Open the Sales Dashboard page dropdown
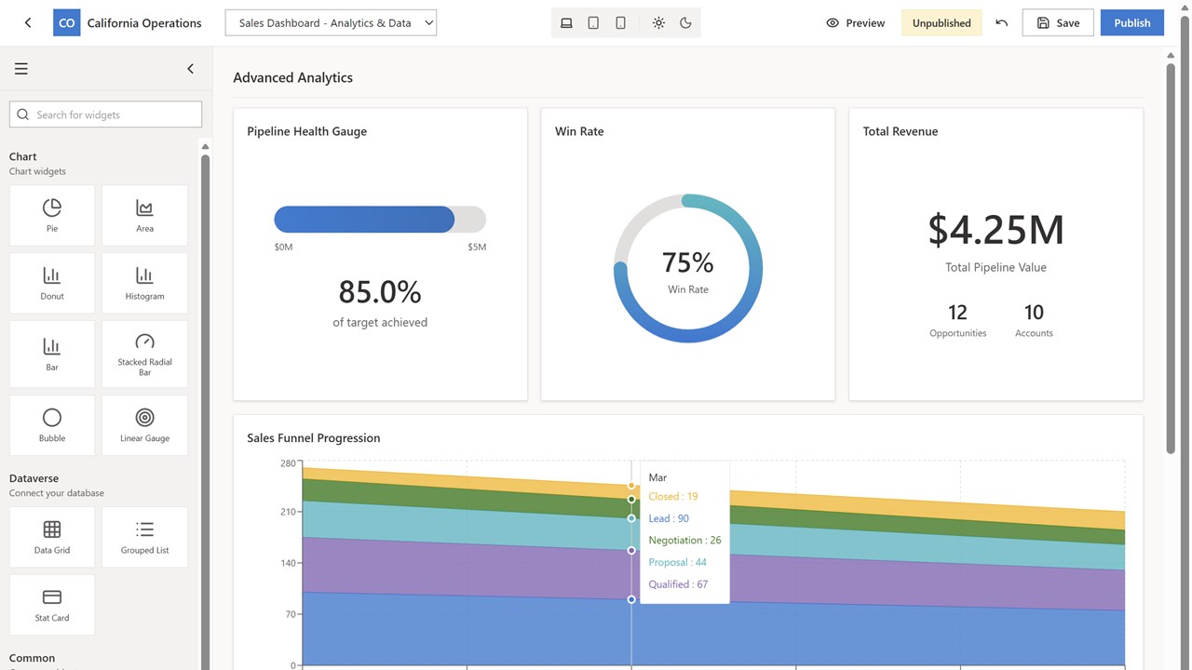Screen dimensions: 1192x670 click(331, 23)
